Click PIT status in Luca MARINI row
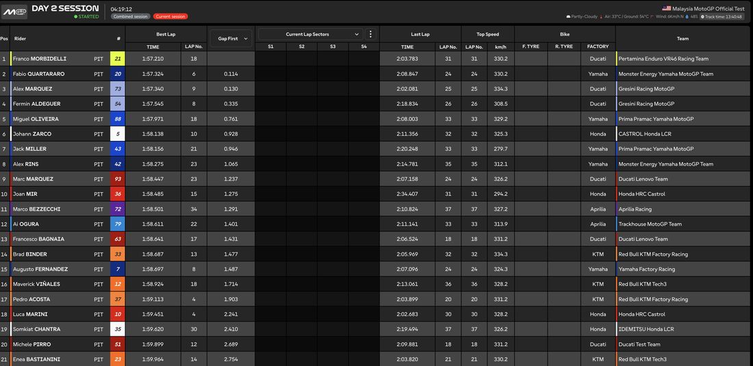753x366 pixels. 99,314
